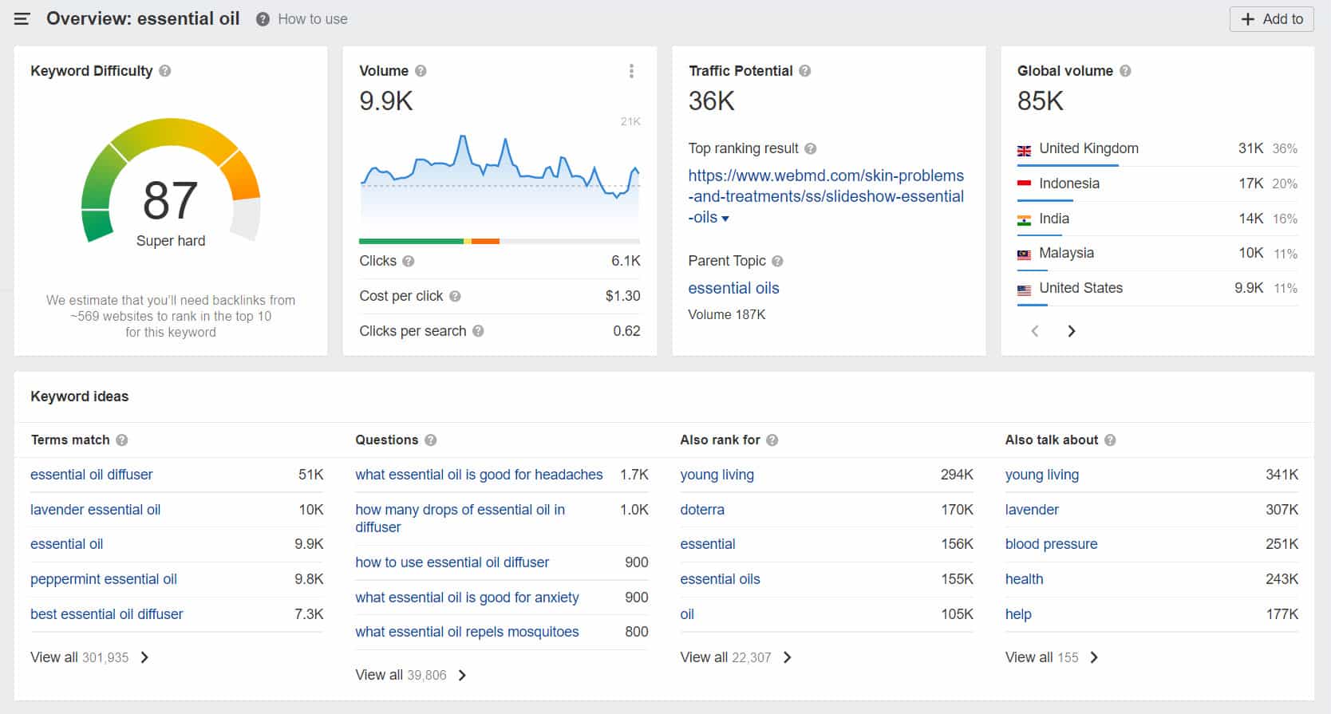Expand the top ranking result URL dropdown
This screenshot has height=714, width=1331.
(725, 219)
